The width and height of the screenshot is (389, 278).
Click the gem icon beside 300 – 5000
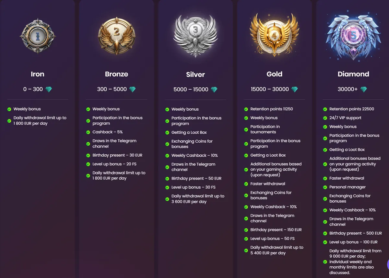pos(132,89)
